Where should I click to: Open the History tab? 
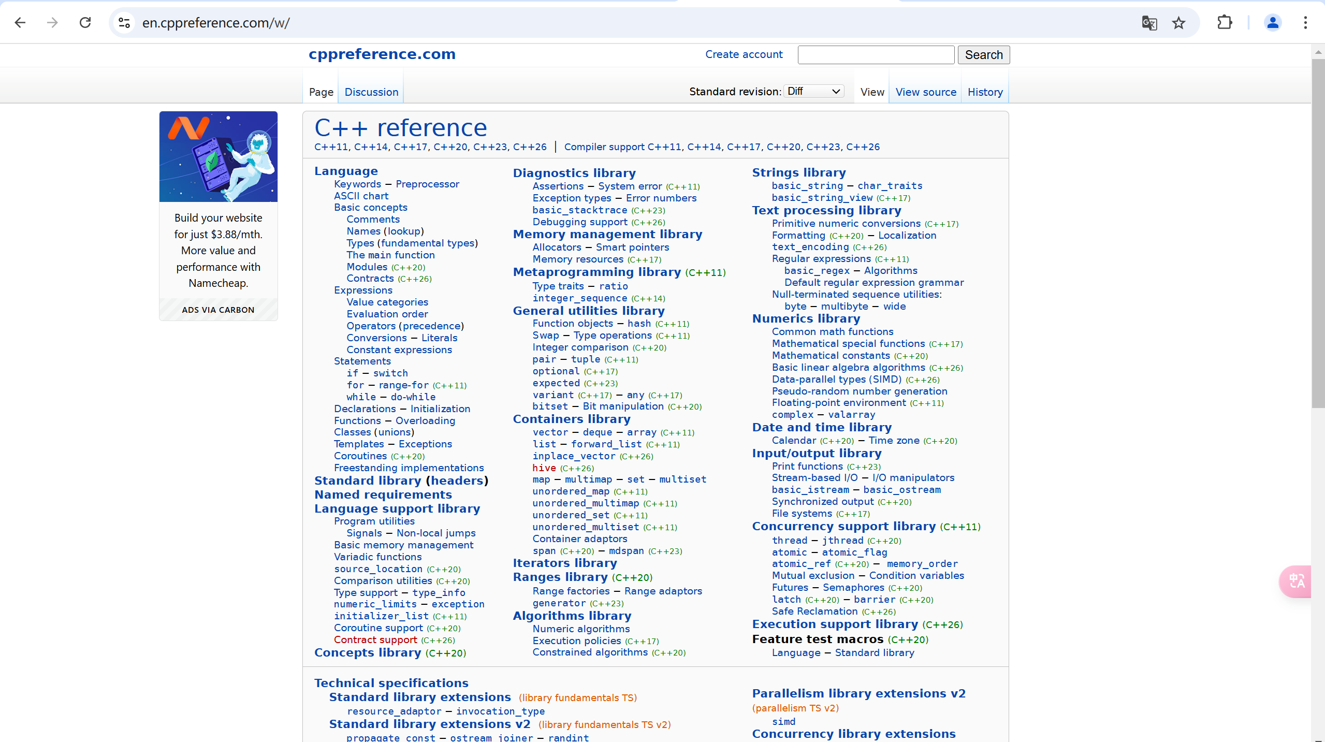click(985, 92)
